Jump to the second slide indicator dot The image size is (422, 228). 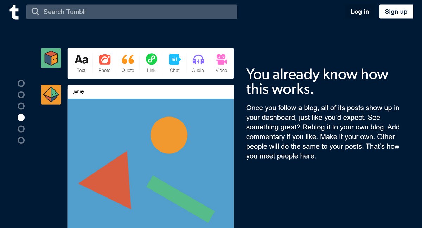pyautogui.click(x=21, y=95)
